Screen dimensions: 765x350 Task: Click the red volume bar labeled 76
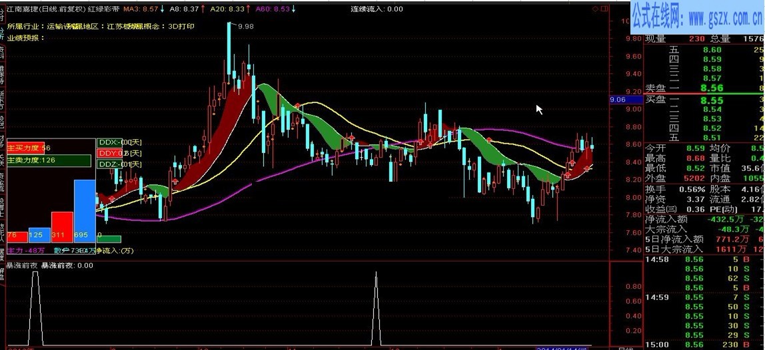[17, 236]
